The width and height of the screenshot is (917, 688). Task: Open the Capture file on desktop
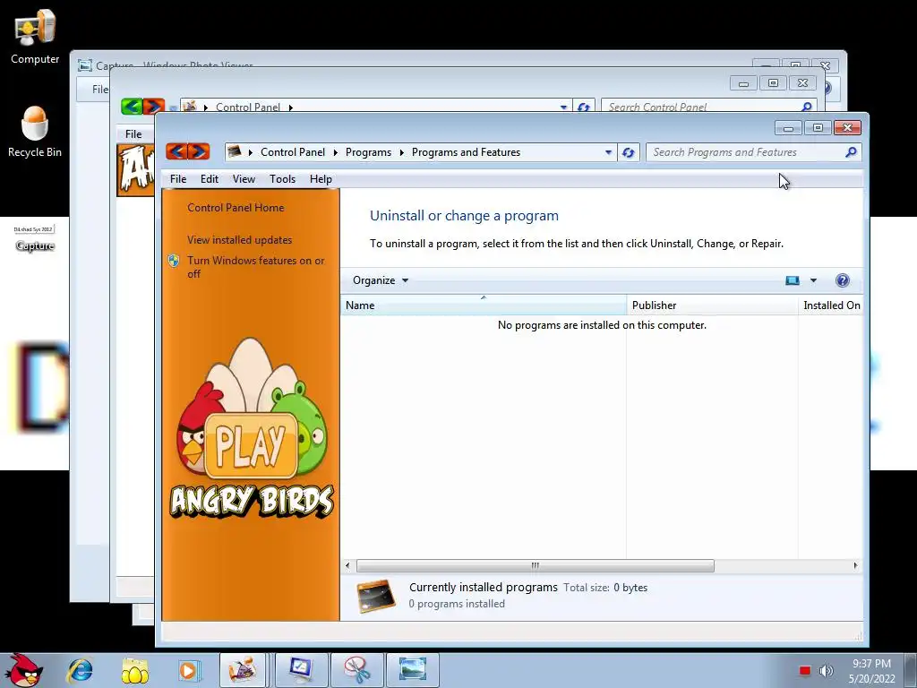coord(35,238)
